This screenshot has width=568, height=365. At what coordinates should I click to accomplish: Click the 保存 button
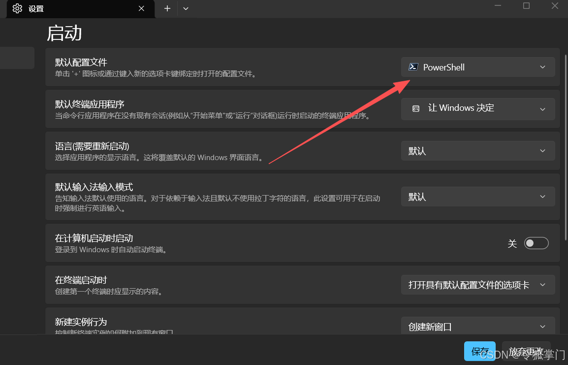tap(480, 351)
